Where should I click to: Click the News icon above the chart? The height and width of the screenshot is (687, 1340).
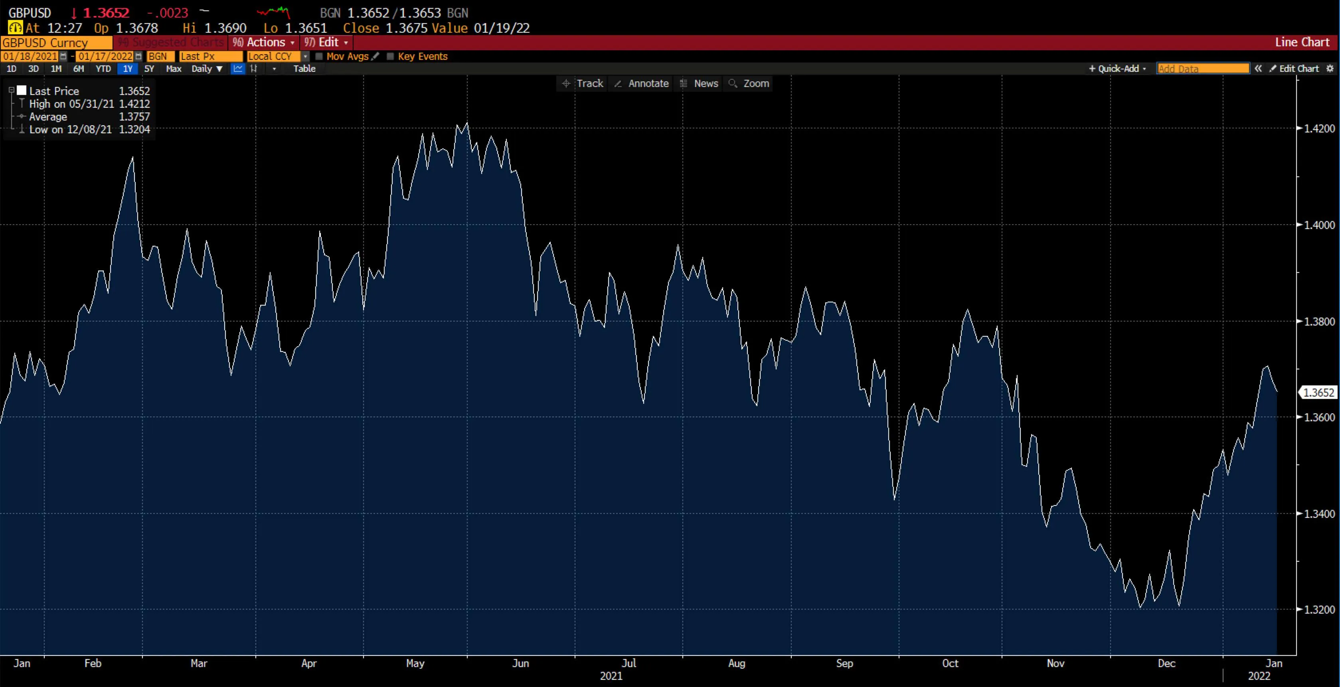tap(683, 83)
